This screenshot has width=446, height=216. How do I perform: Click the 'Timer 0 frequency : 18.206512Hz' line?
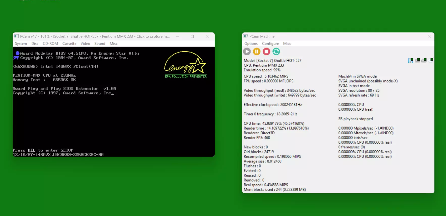tap(270, 114)
